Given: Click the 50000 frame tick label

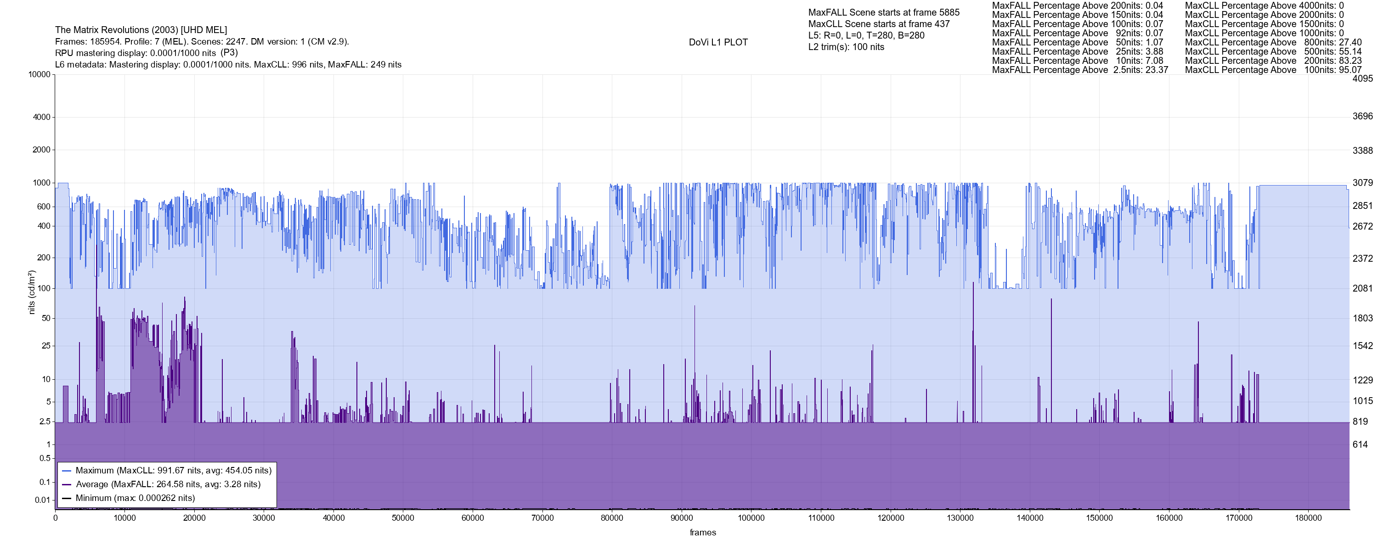Looking at the screenshot, I should [403, 518].
